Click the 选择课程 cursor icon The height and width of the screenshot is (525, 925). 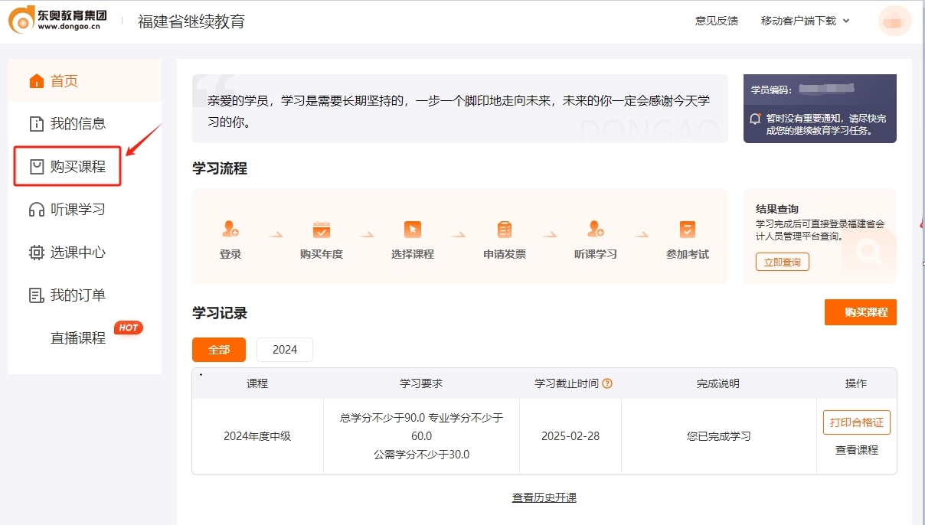click(x=412, y=230)
